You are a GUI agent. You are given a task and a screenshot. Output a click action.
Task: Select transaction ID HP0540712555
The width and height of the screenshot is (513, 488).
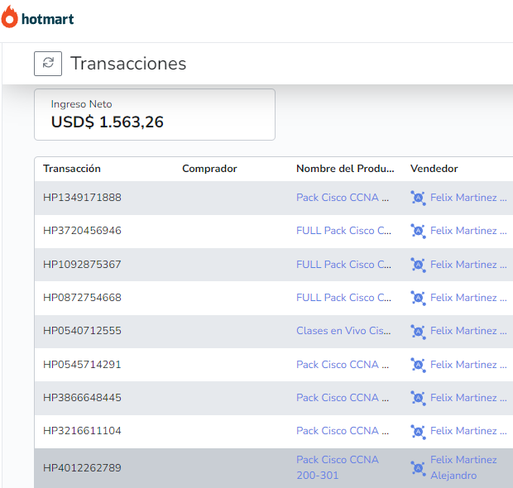(x=82, y=331)
